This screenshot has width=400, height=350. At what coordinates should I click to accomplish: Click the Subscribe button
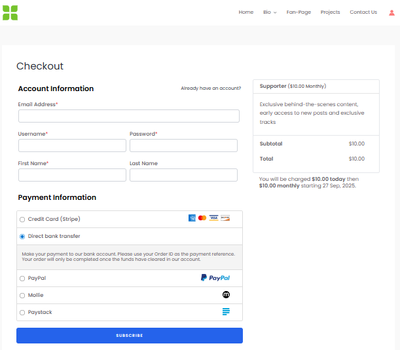[x=130, y=336]
